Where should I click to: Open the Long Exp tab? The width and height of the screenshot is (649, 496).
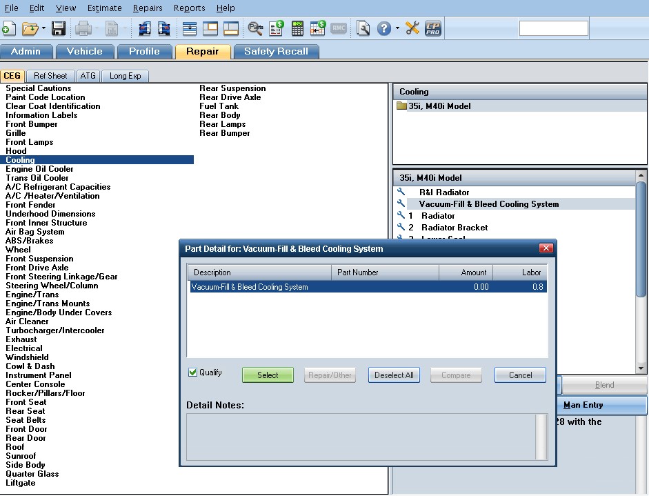click(x=125, y=76)
